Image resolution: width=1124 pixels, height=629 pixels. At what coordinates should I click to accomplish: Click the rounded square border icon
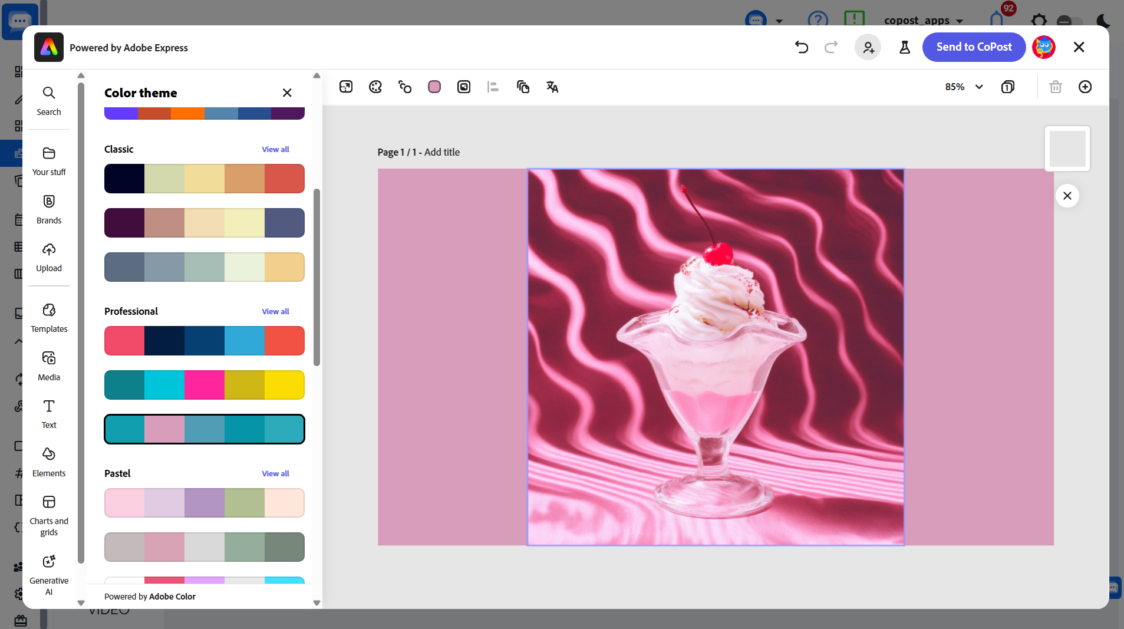click(464, 87)
